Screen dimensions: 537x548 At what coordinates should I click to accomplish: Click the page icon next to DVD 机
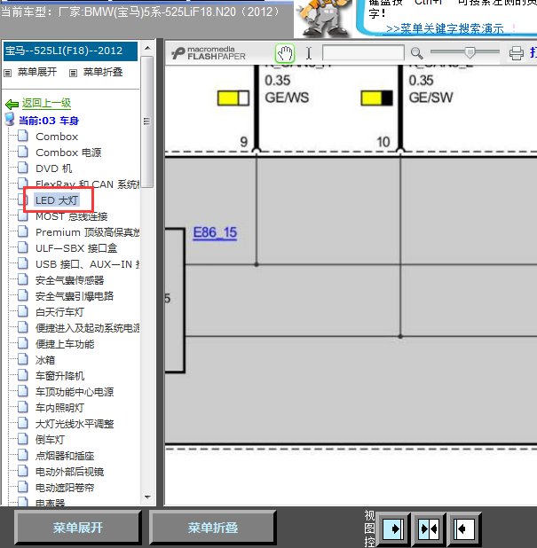pos(23,168)
